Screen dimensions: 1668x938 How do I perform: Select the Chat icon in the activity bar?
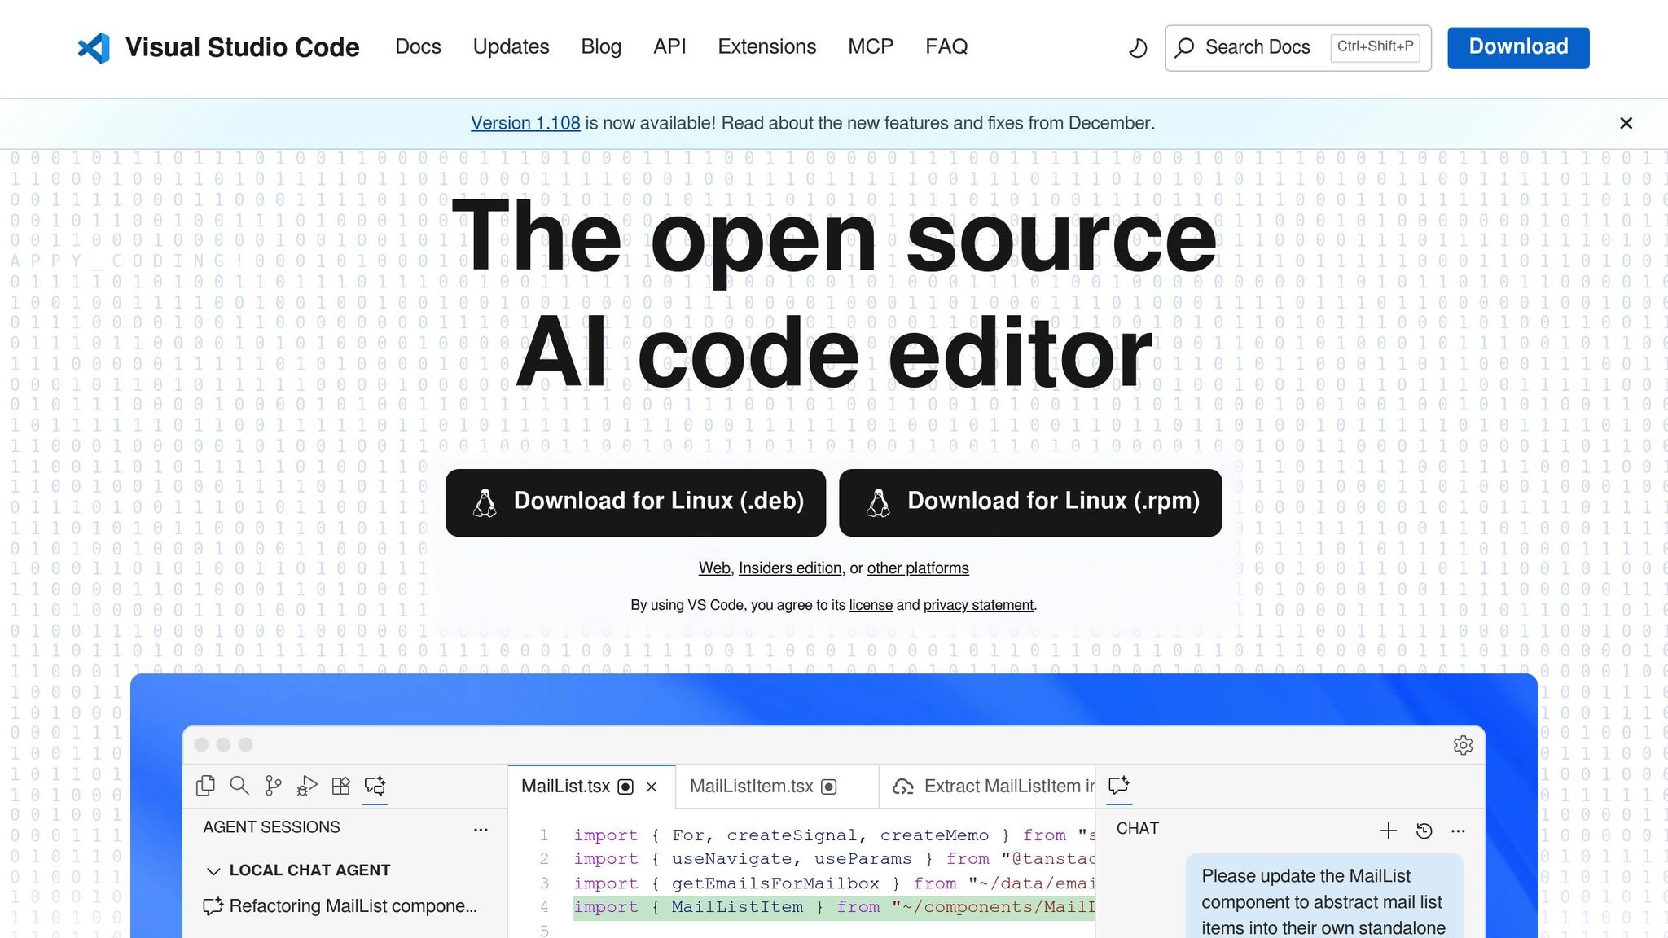375,786
